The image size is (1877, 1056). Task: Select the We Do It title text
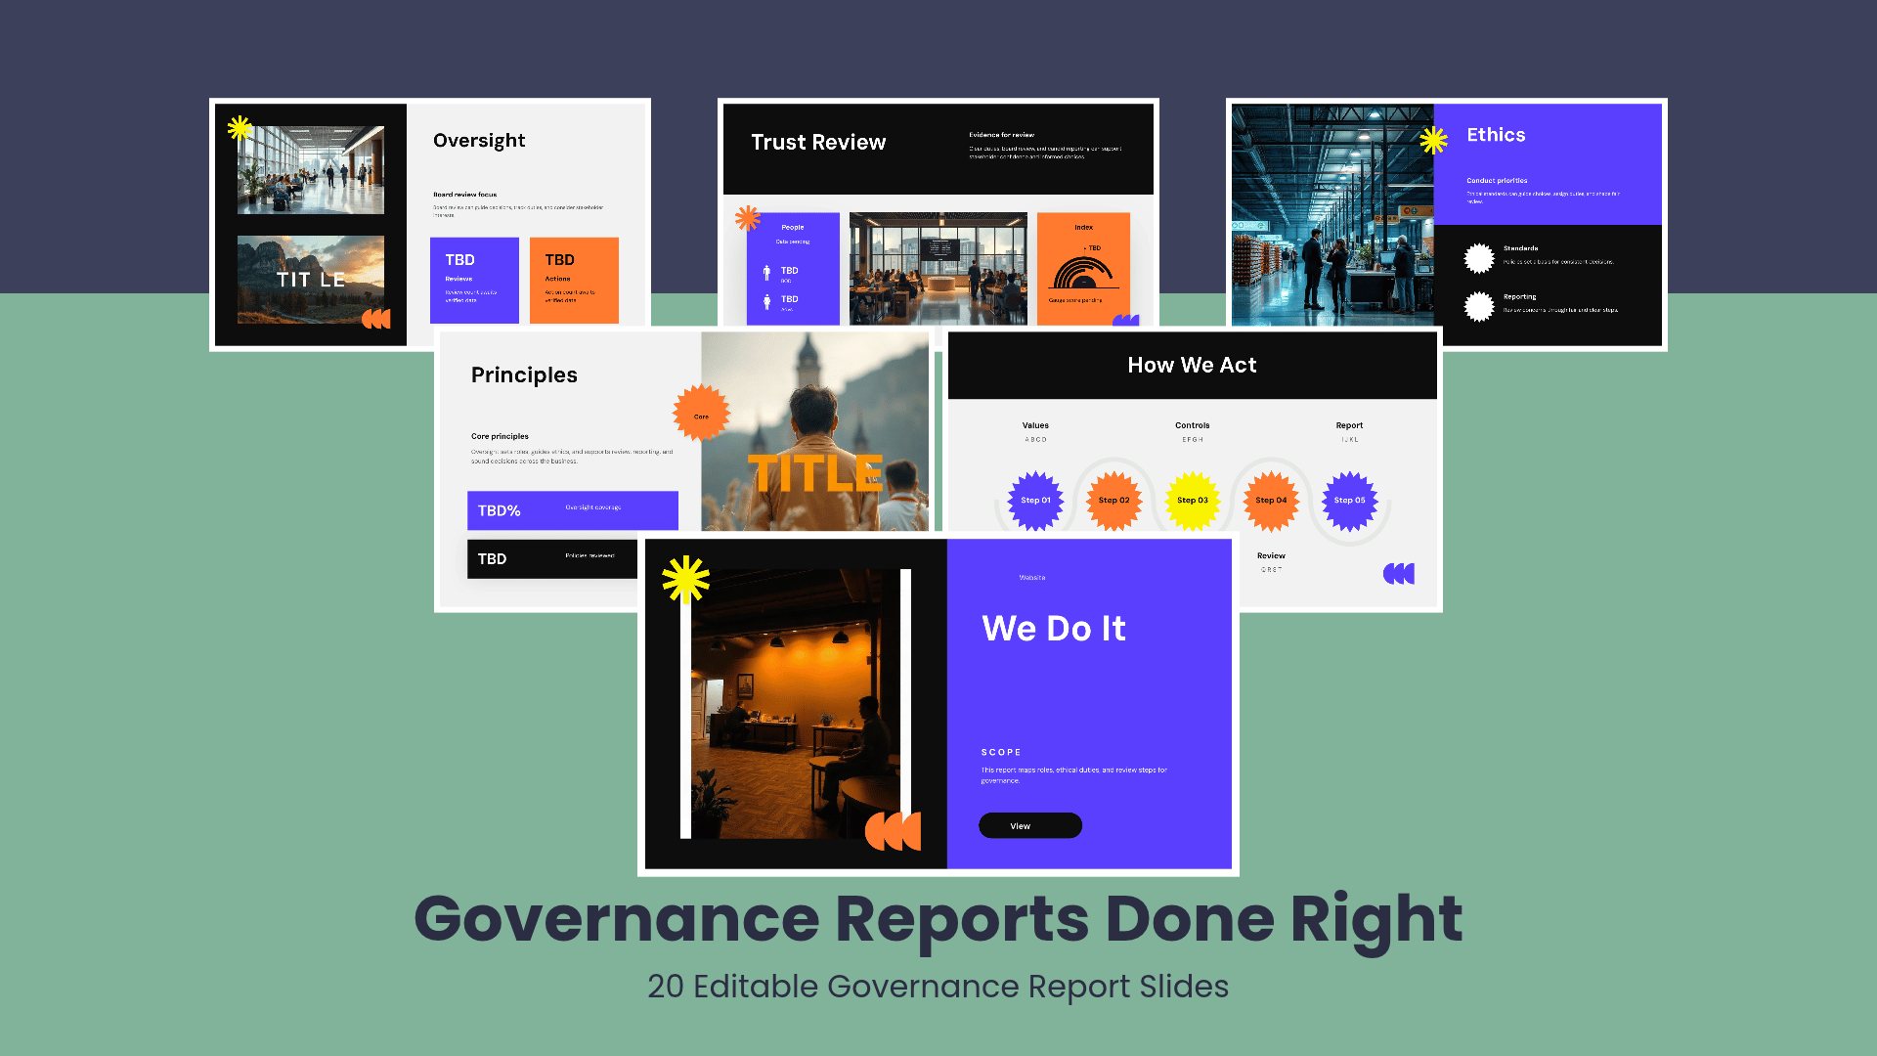(x=1054, y=629)
